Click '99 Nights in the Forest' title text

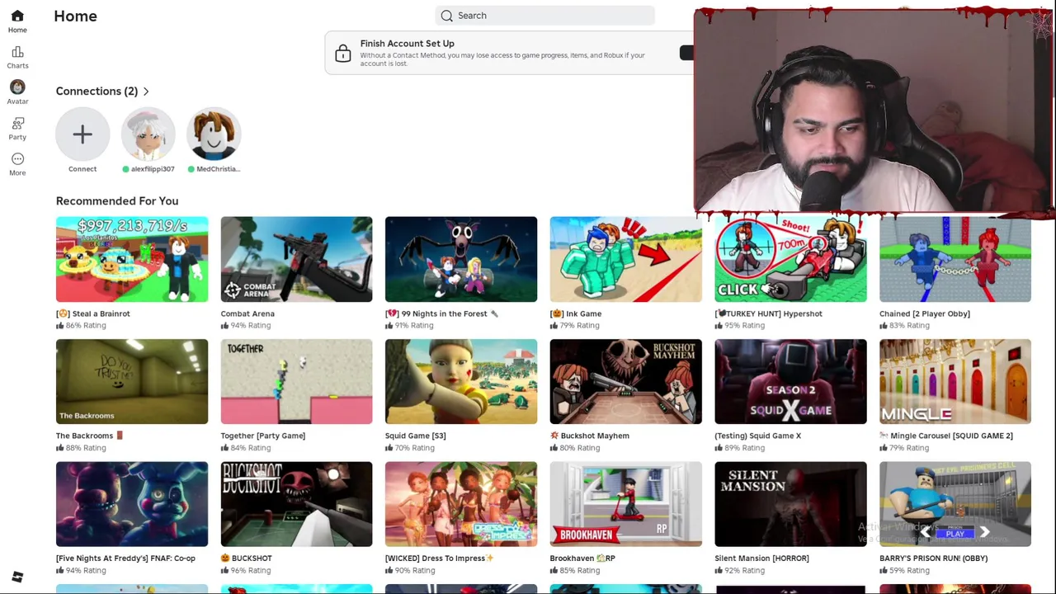[x=444, y=313]
